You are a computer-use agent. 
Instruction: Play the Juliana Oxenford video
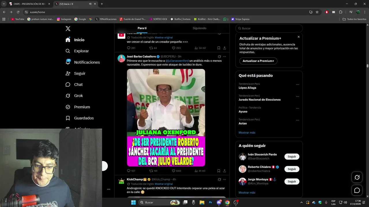166,118
